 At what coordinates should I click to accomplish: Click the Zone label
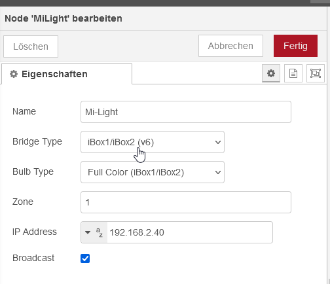(x=23, y=202)
